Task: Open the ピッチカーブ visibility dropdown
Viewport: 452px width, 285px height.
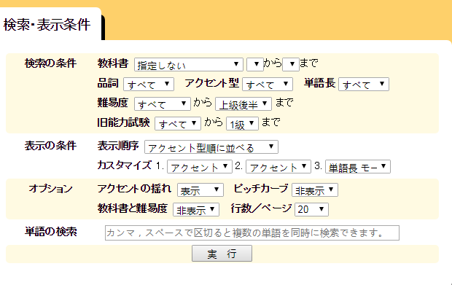Action: pyautogui.click(x=315, y=190)
